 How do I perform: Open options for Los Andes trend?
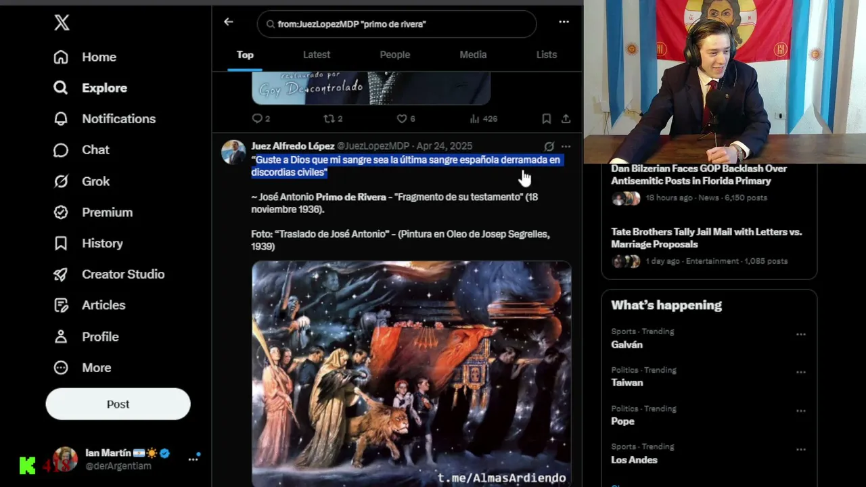tap(801, 450)
